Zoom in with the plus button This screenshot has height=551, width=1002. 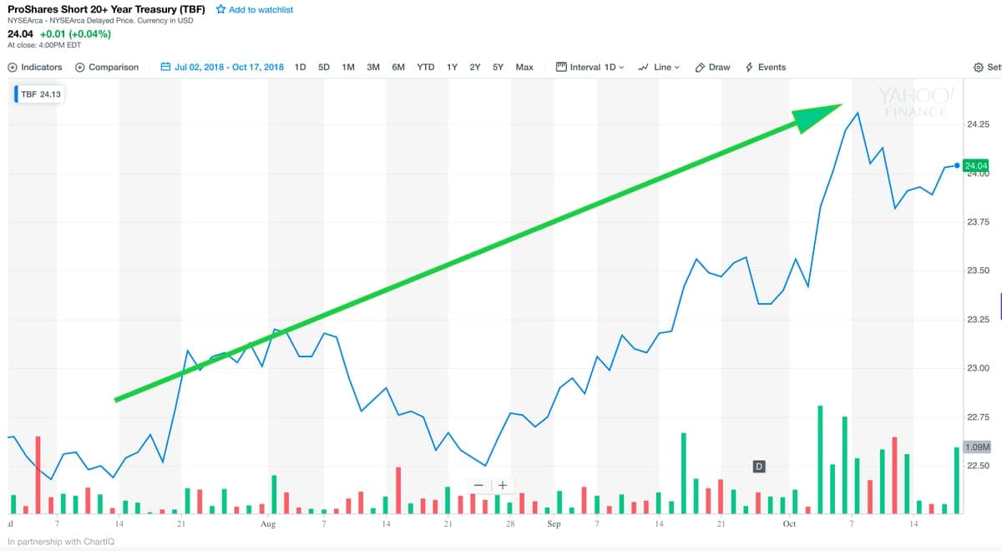pyautogui.click(x=502, y=485)
